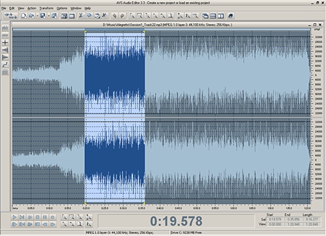Click the Save floppy disk icon
Image resolution: width=326 pixels, height=236 pixels.
[x=43, y=16]
